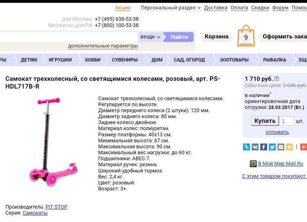Click the Купить buy button
Screen dimensions: 307x222
click(265, 121)
